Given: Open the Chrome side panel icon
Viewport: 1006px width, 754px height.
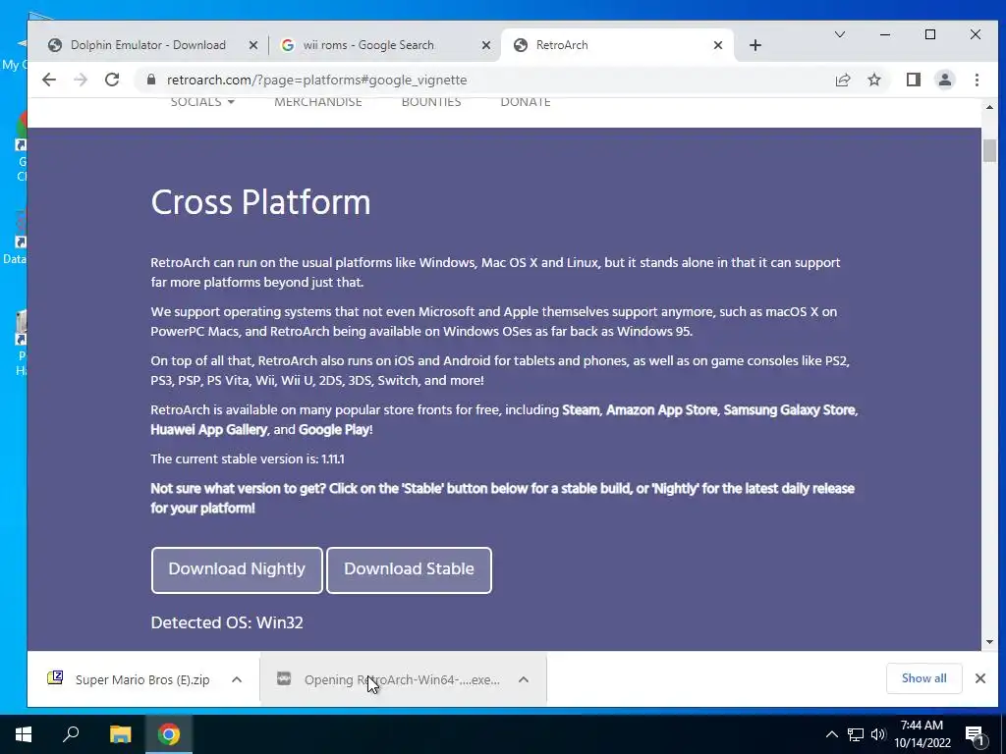Looking at the screenshot, I should (x=913, y=80).
